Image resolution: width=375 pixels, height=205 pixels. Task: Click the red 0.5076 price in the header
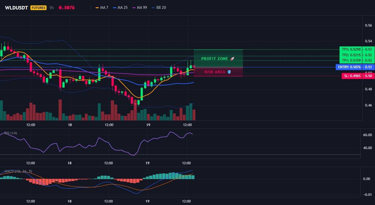tap(67, 8)
